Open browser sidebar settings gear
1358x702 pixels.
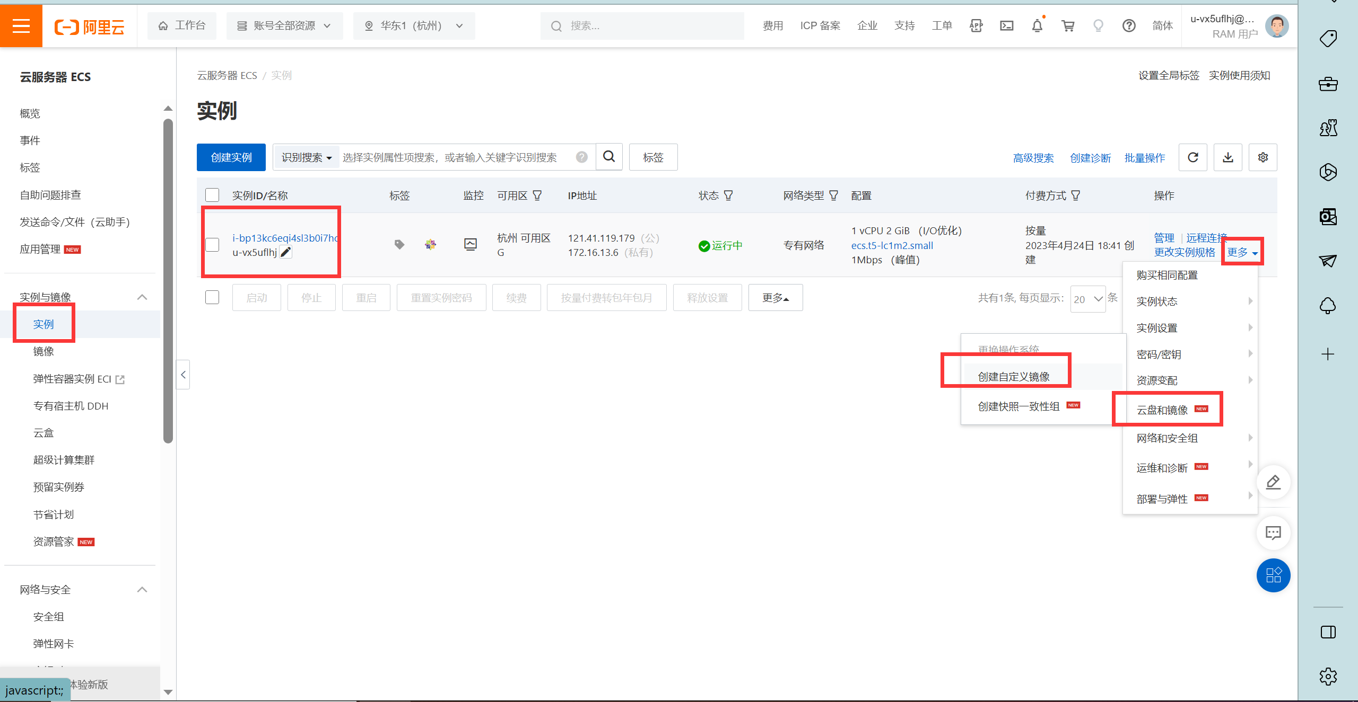(1328, 677)
